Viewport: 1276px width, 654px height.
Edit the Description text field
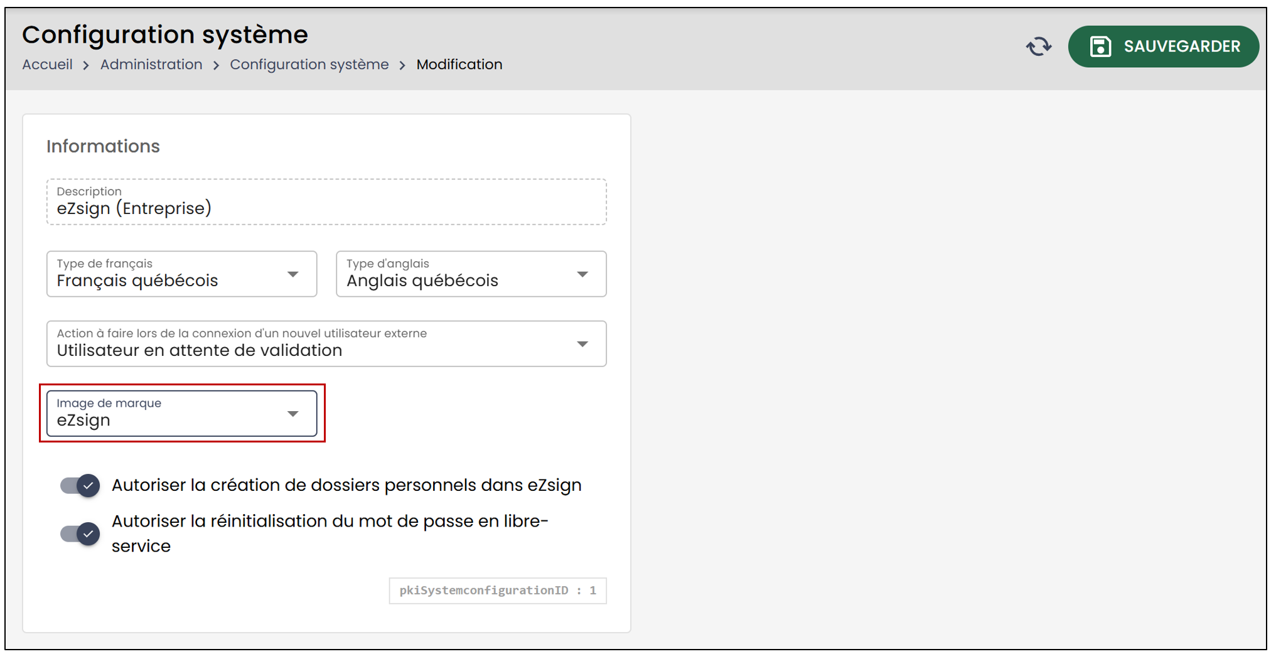coord(326,202)
